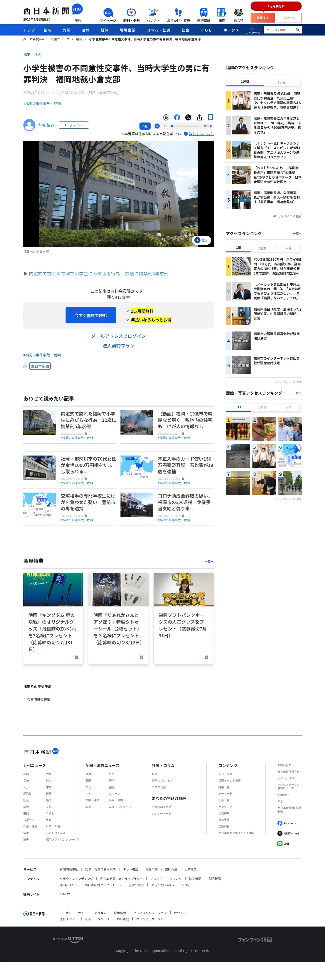Viewport: 325px width, 977px height.
Task: Click the 九州ニュース breadcrumb link
Action: [x=60, y=39]
